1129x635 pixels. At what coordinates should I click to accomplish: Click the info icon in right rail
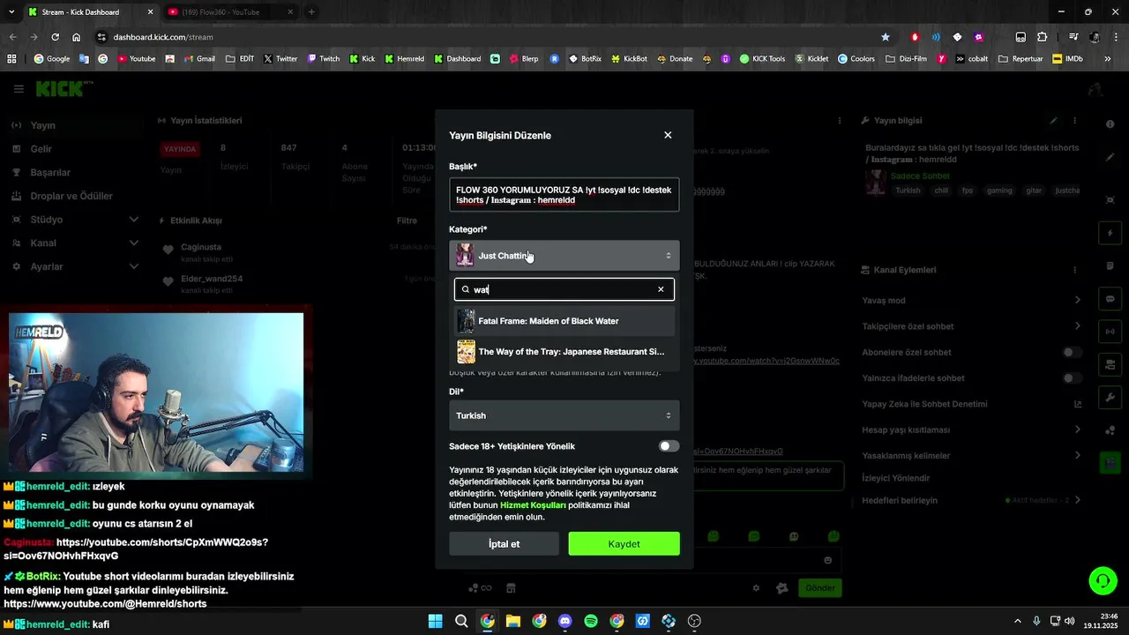pyautogui.click(x=1110, y=124)
